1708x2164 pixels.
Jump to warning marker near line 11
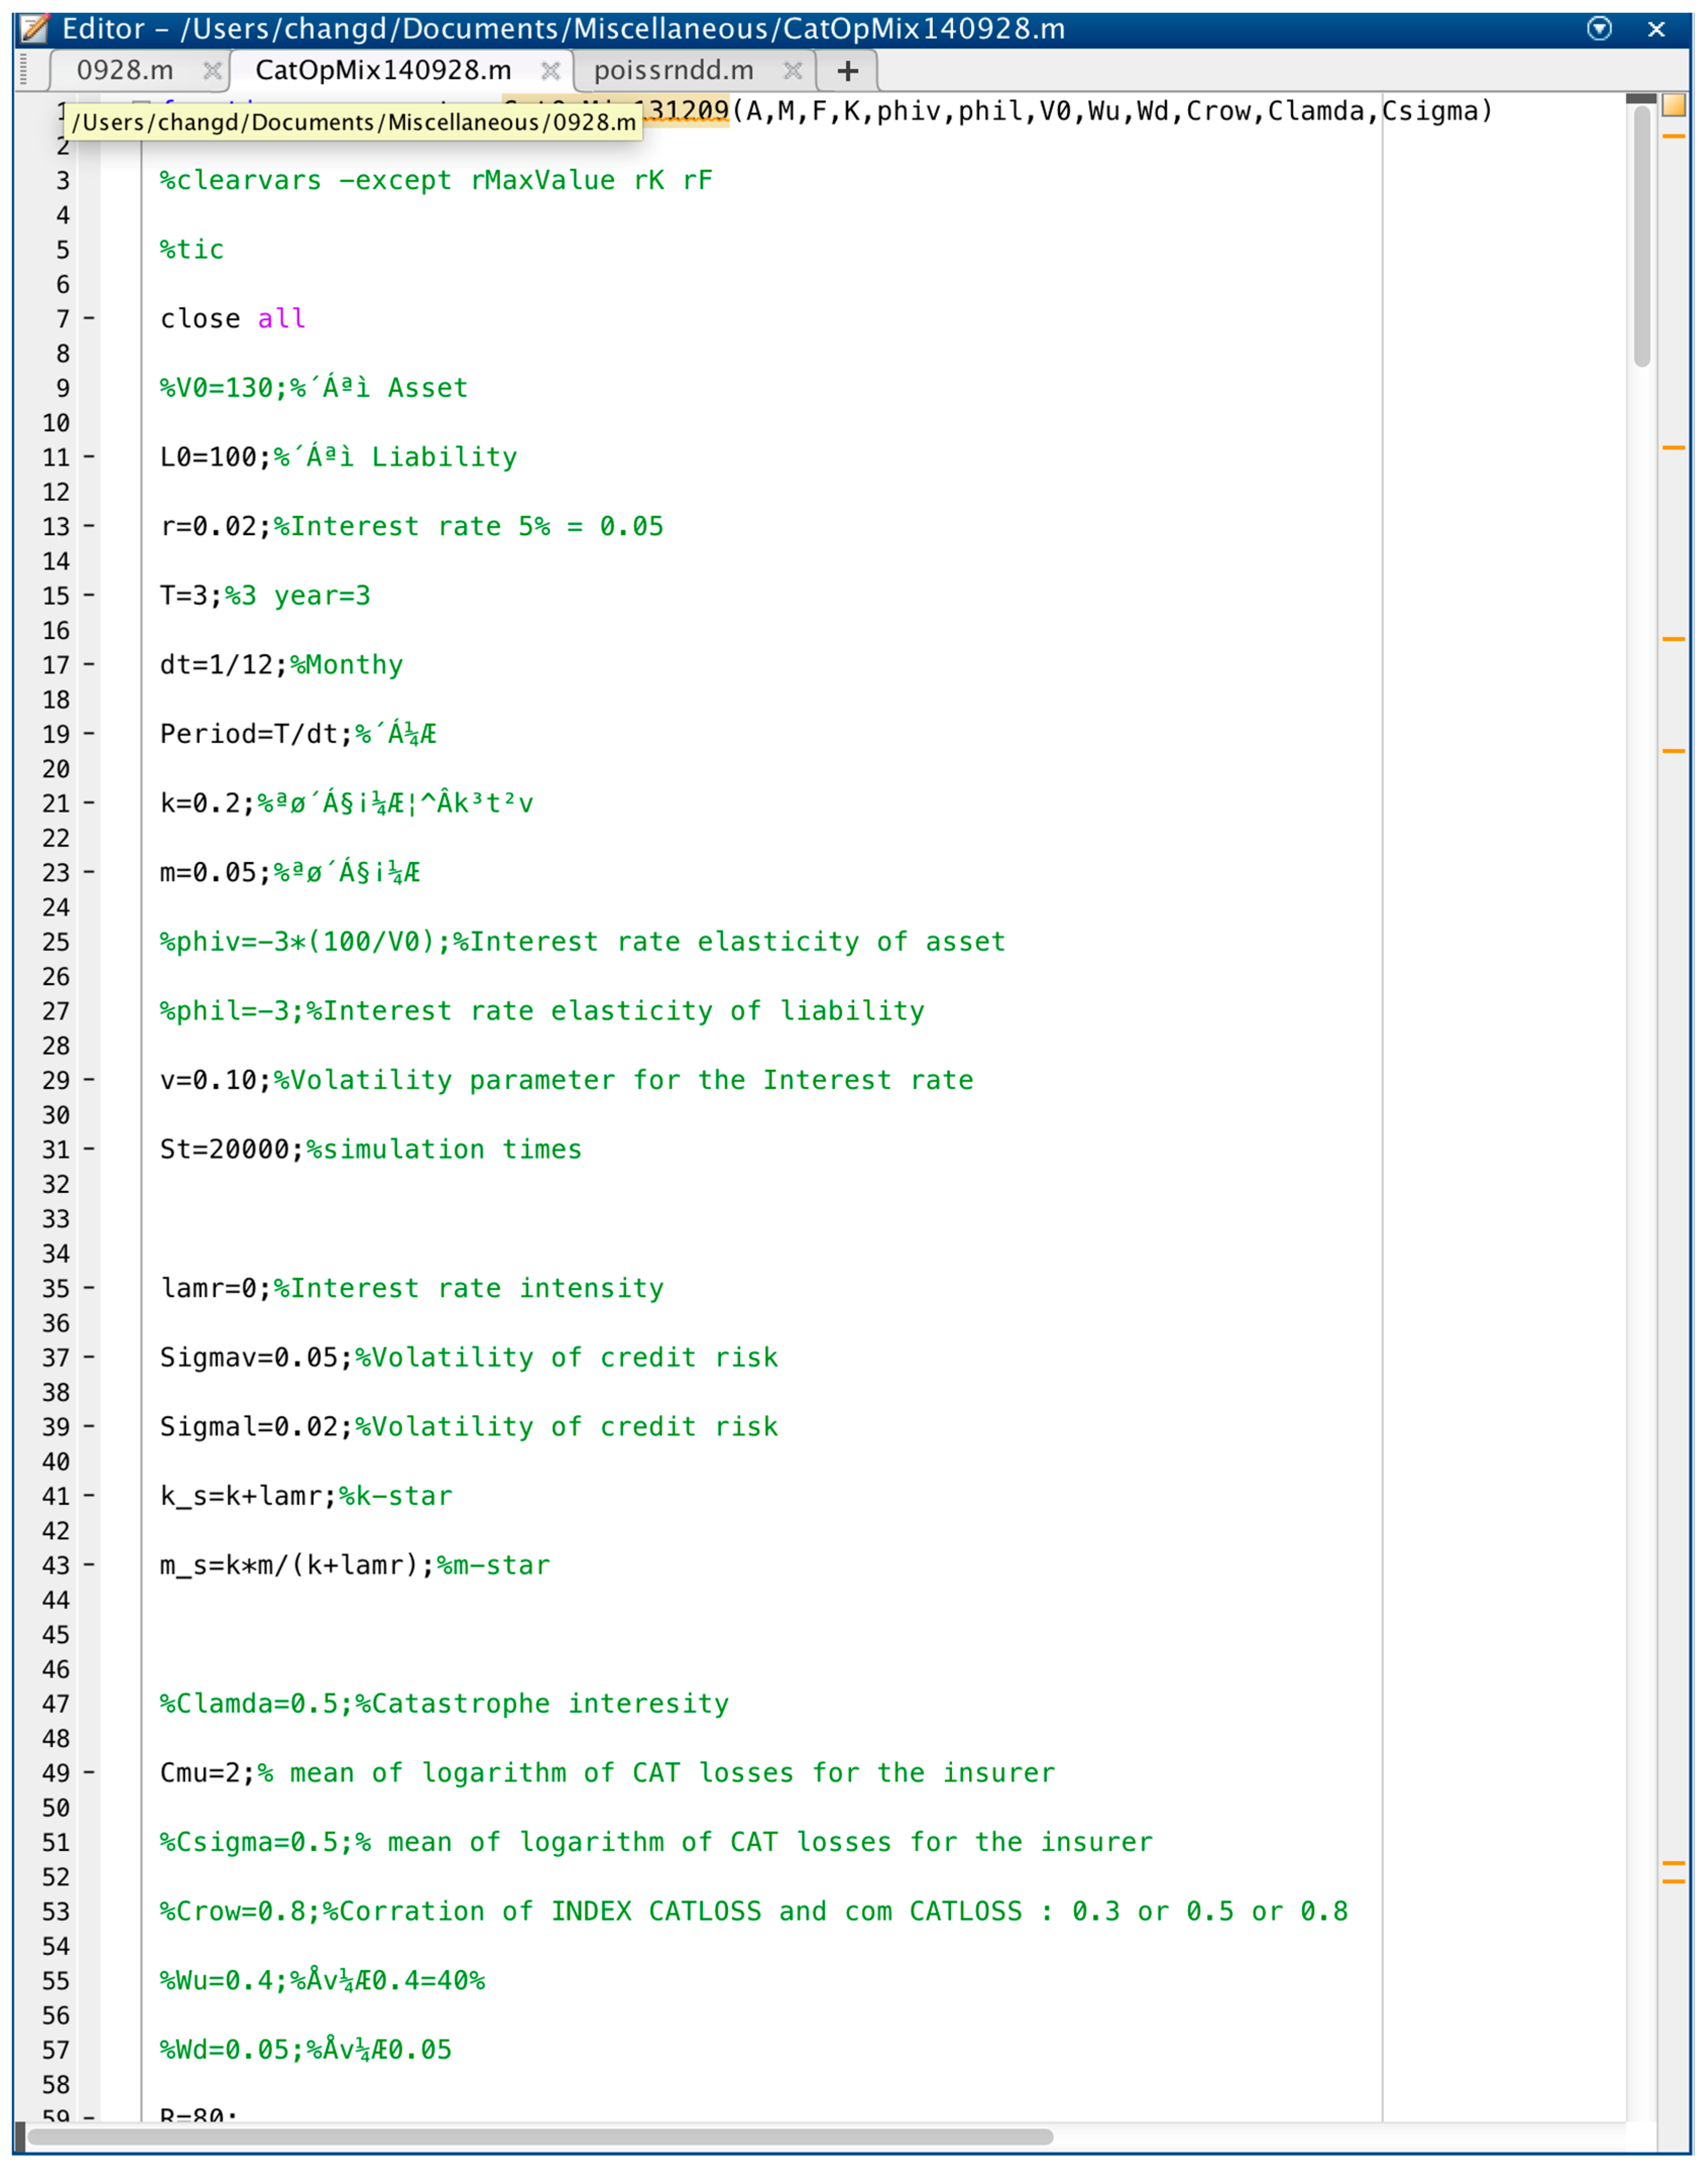point(1674,448)
